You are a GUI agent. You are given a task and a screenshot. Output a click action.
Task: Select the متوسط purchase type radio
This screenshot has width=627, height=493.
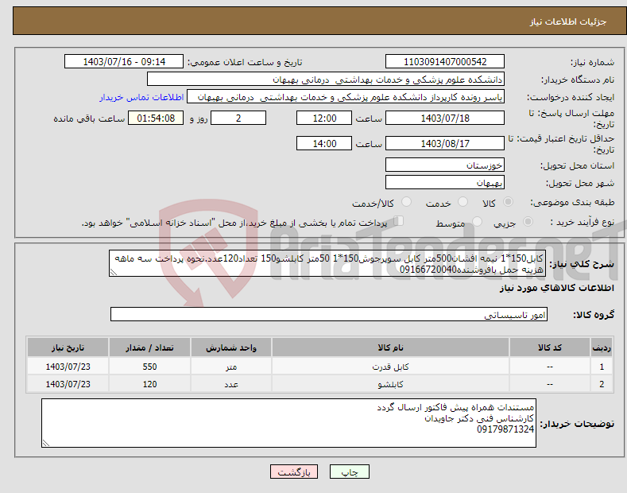pos(477,221)
